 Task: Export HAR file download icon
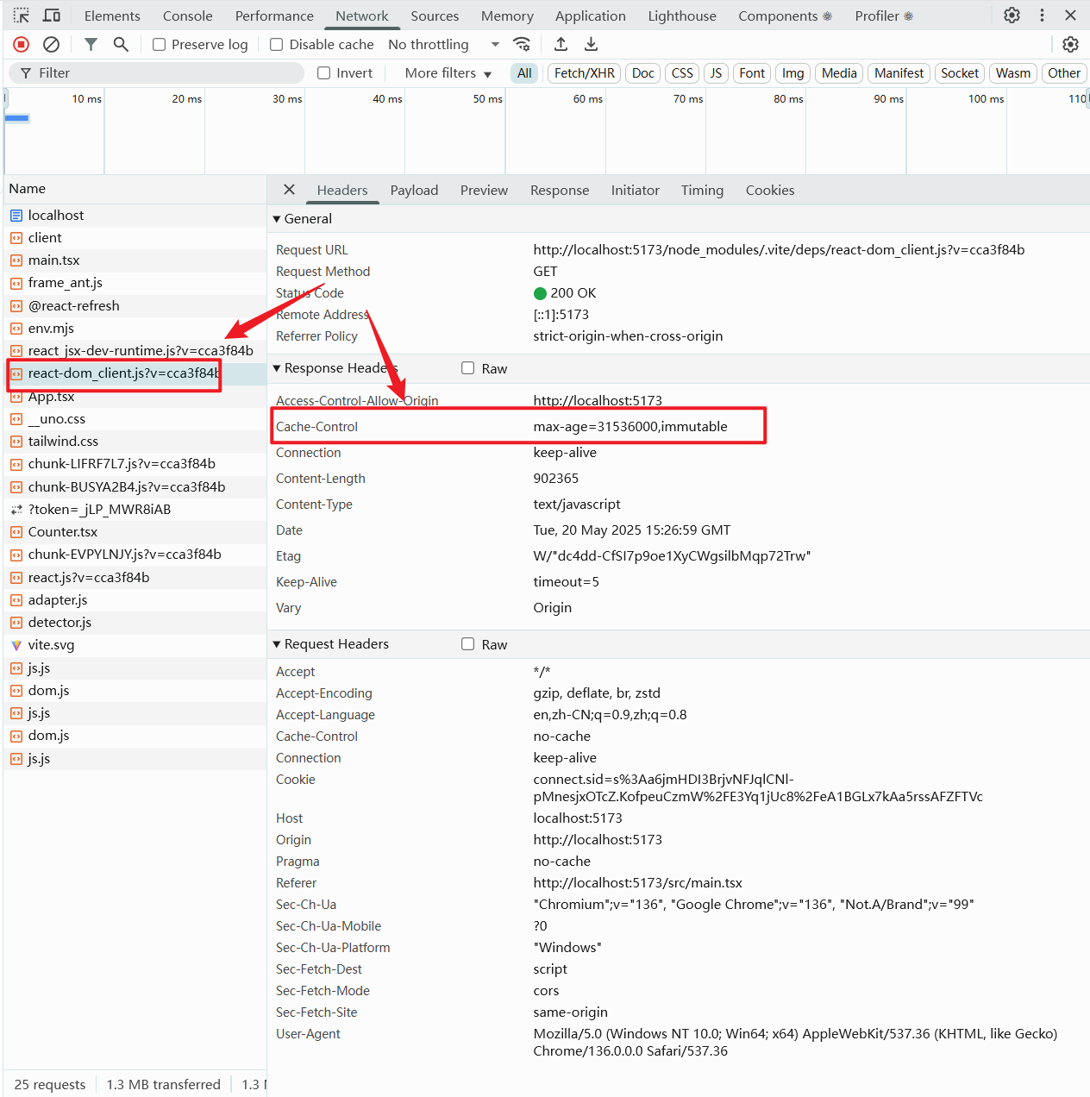click(x=591, y=44)
